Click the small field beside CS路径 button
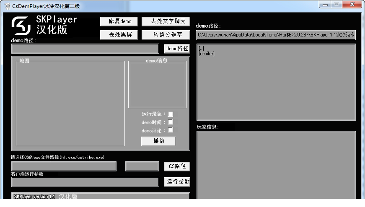The width and height of the screenshot is (365, 207). 142,166
